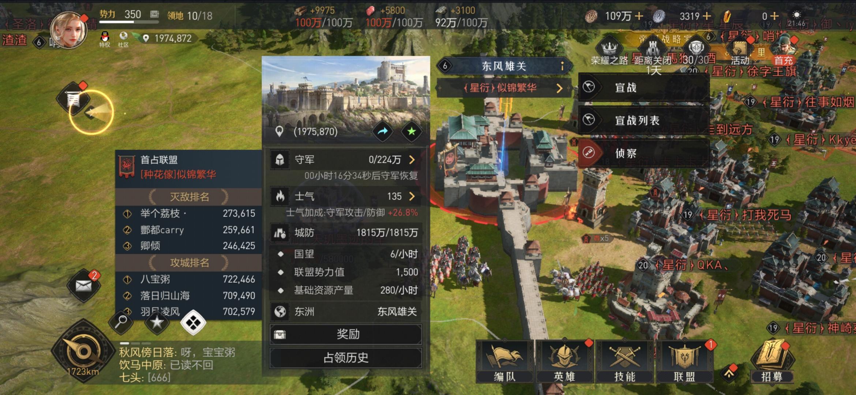Select 宣战列表 war list option
This screenshot has width=856, height=395.
[644, 120]
